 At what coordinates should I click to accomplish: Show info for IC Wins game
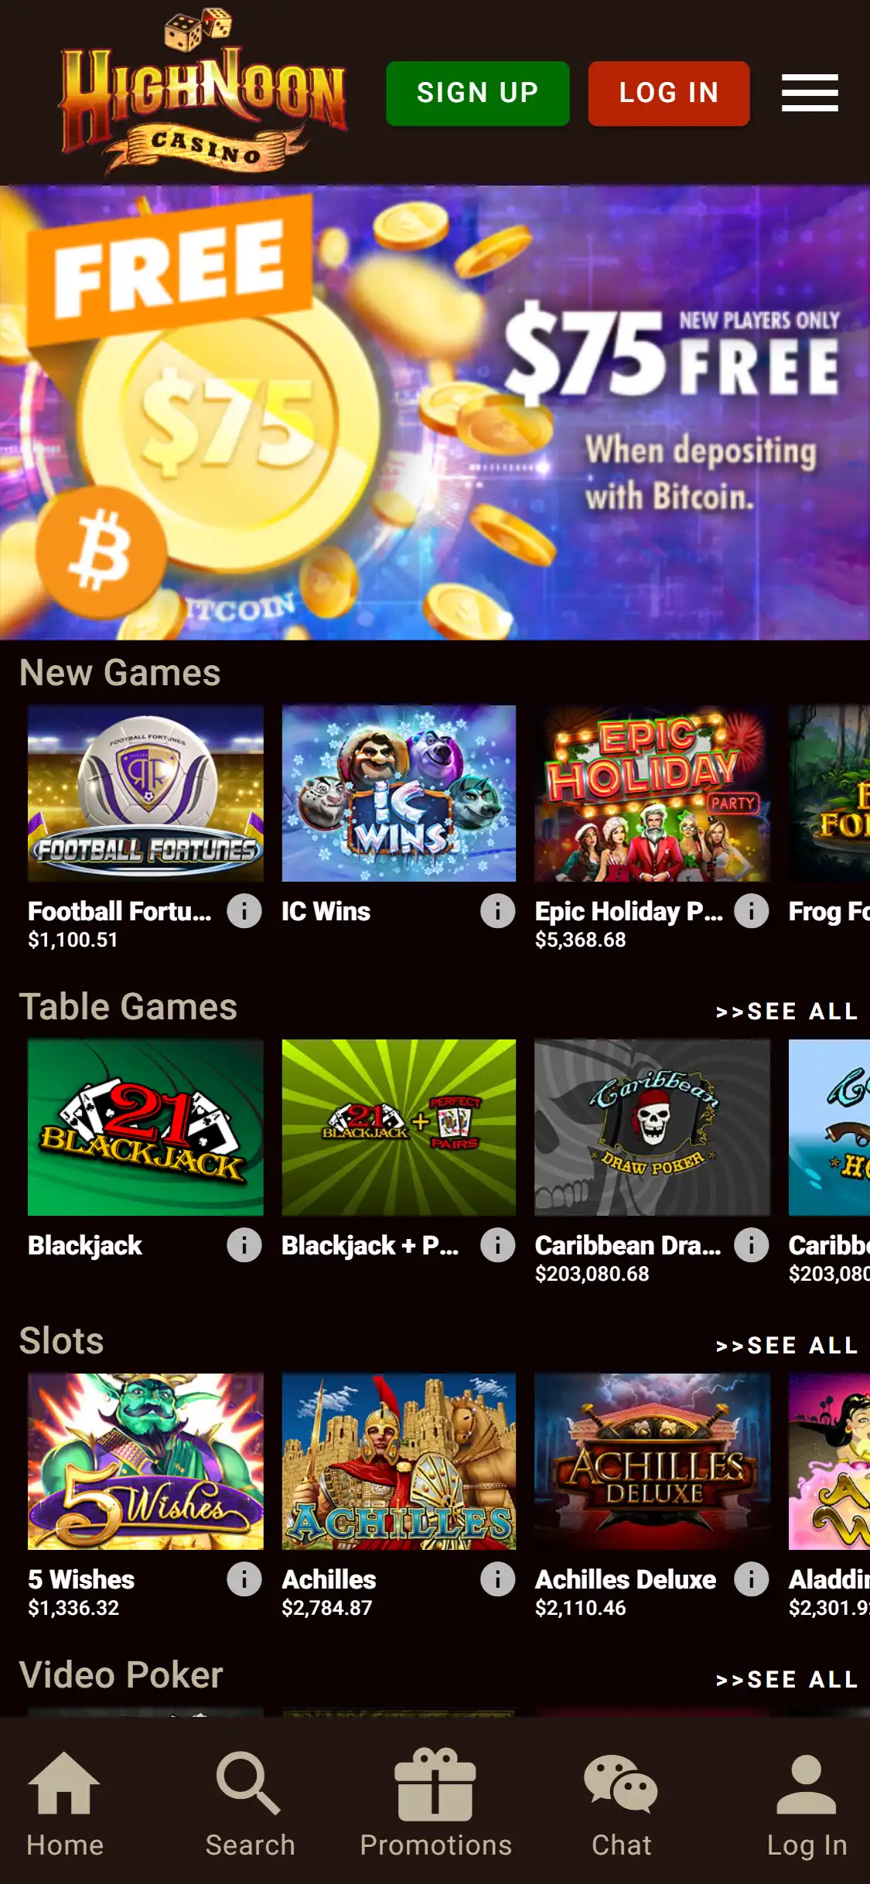[x=498, y=911]
